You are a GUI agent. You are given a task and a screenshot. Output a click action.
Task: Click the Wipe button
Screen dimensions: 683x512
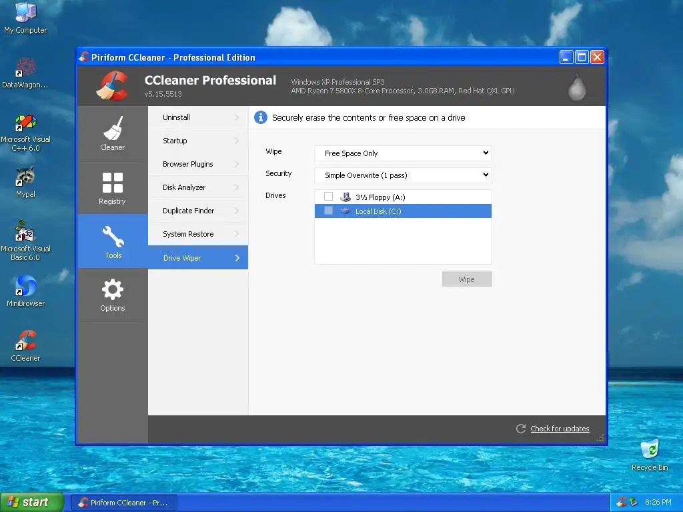point(467,279)
